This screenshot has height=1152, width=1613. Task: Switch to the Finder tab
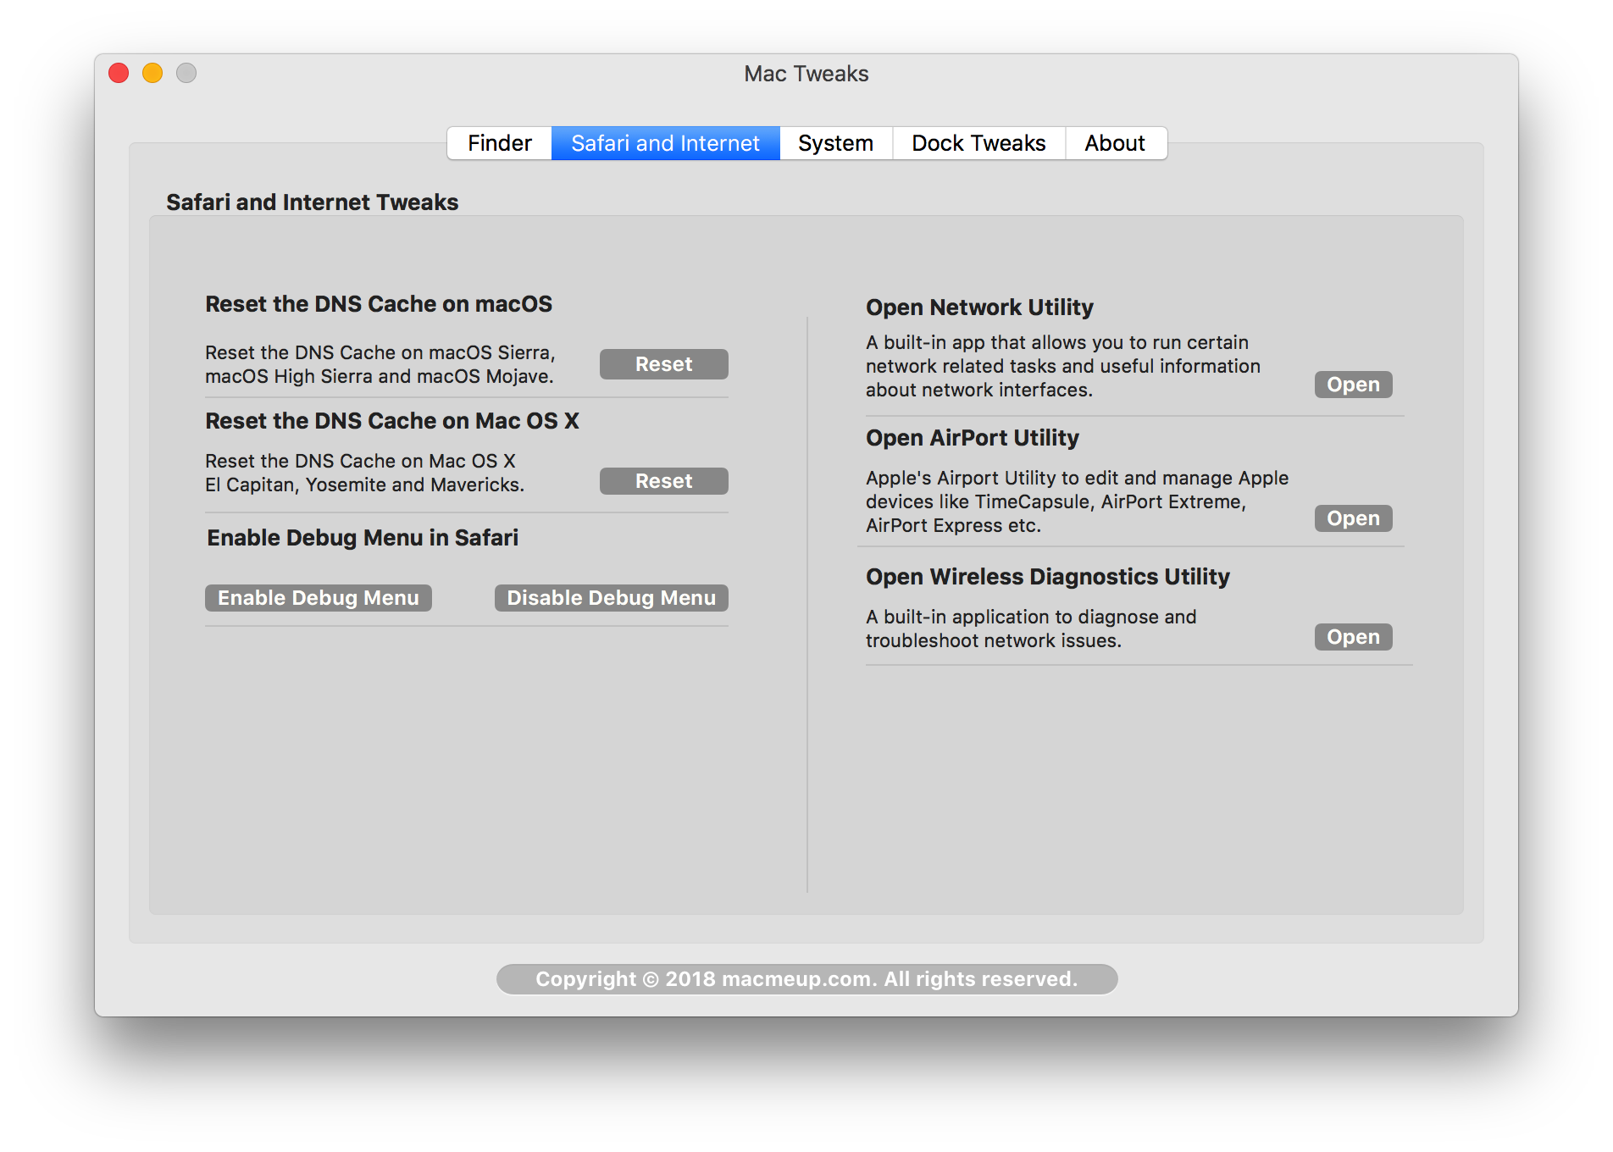499,143
